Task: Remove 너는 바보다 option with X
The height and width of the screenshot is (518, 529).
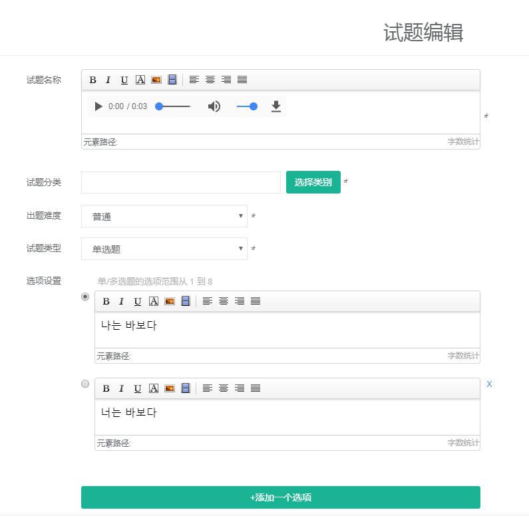Action: 489,384
